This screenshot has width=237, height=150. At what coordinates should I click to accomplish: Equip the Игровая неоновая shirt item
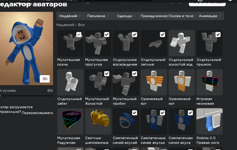pos(209,82)
